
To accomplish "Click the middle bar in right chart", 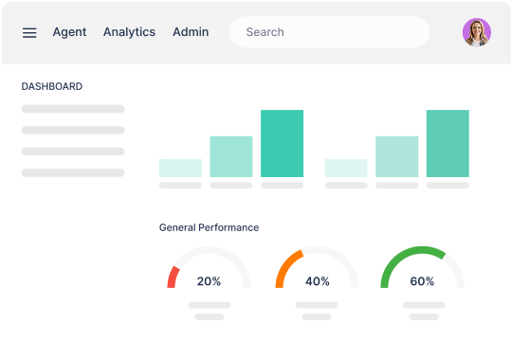I will click(x=397, y=156).
